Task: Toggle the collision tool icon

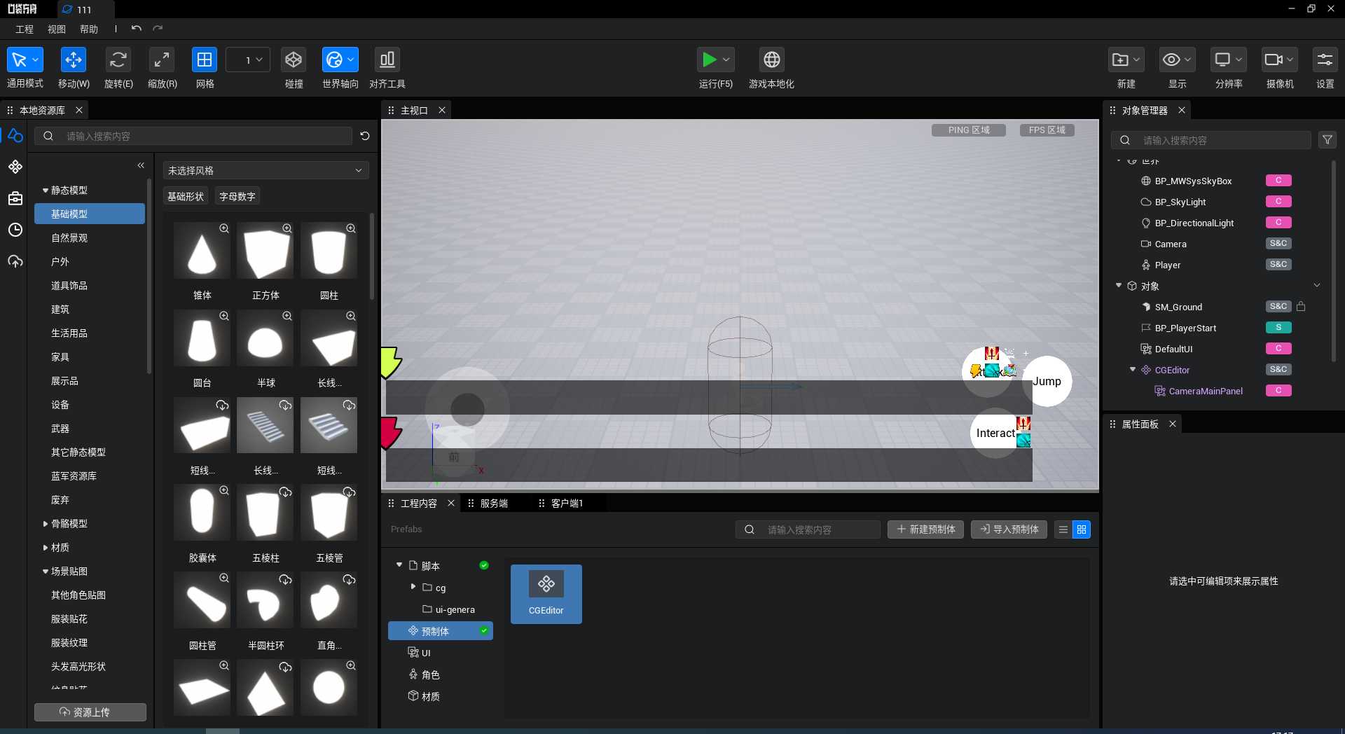Action: pyautogui.click(x=294, y=60)
